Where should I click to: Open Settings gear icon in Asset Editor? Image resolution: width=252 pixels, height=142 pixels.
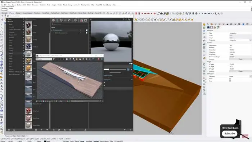click(75, 20)
